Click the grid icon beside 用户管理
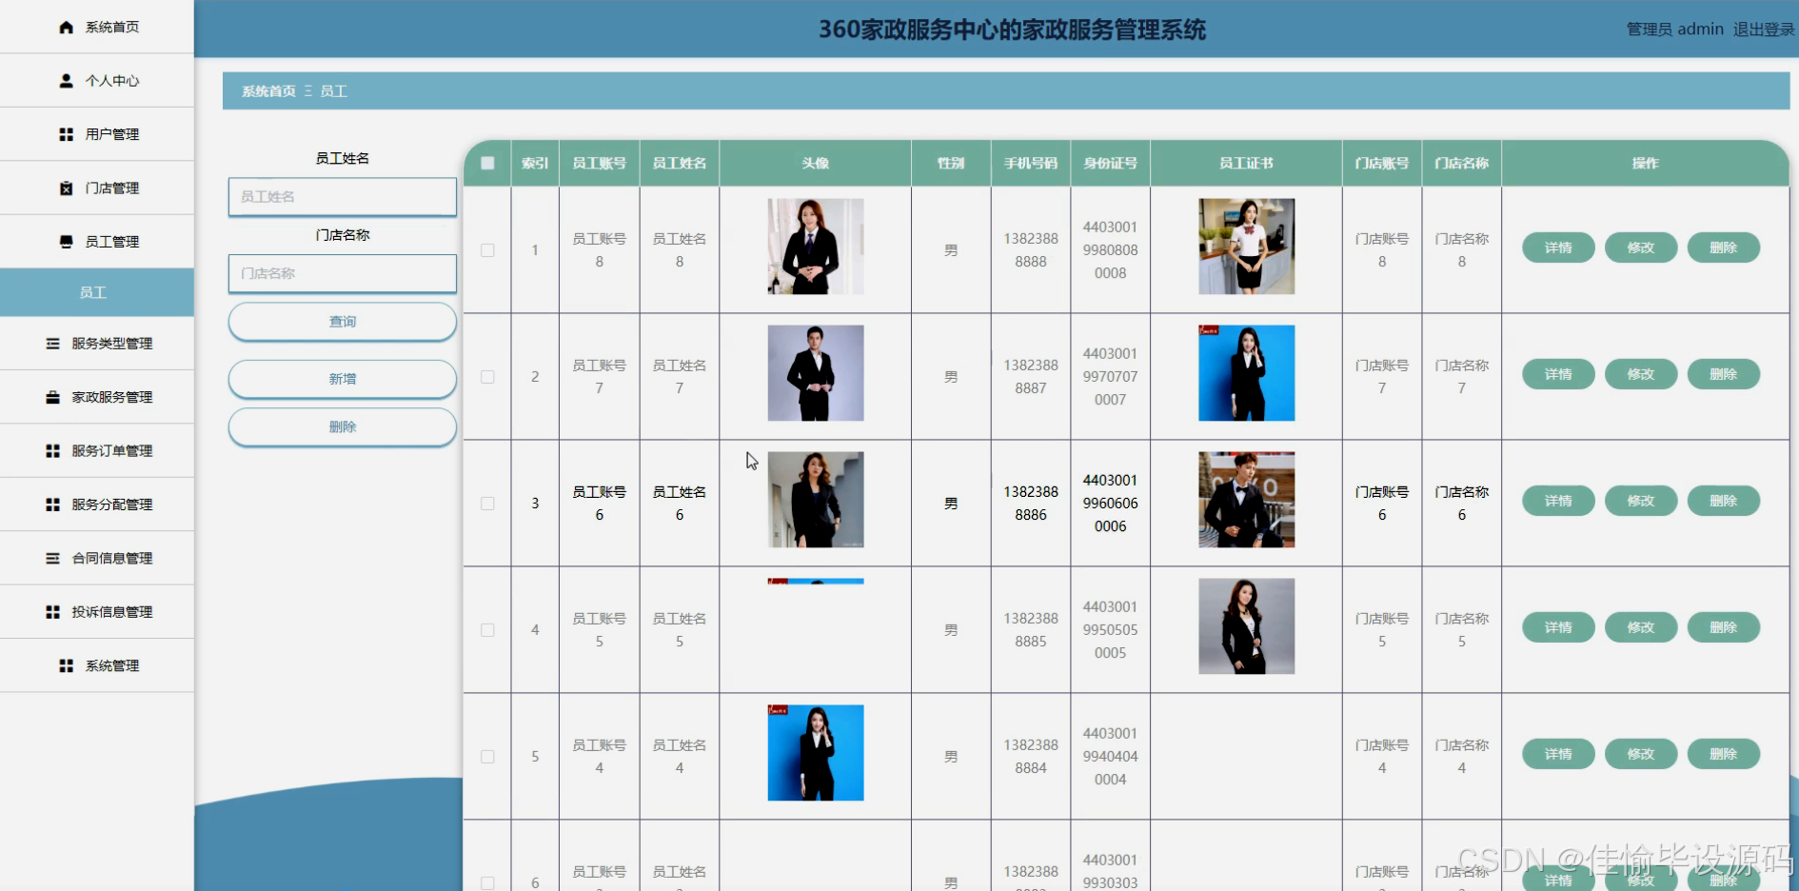 (66, 135)
